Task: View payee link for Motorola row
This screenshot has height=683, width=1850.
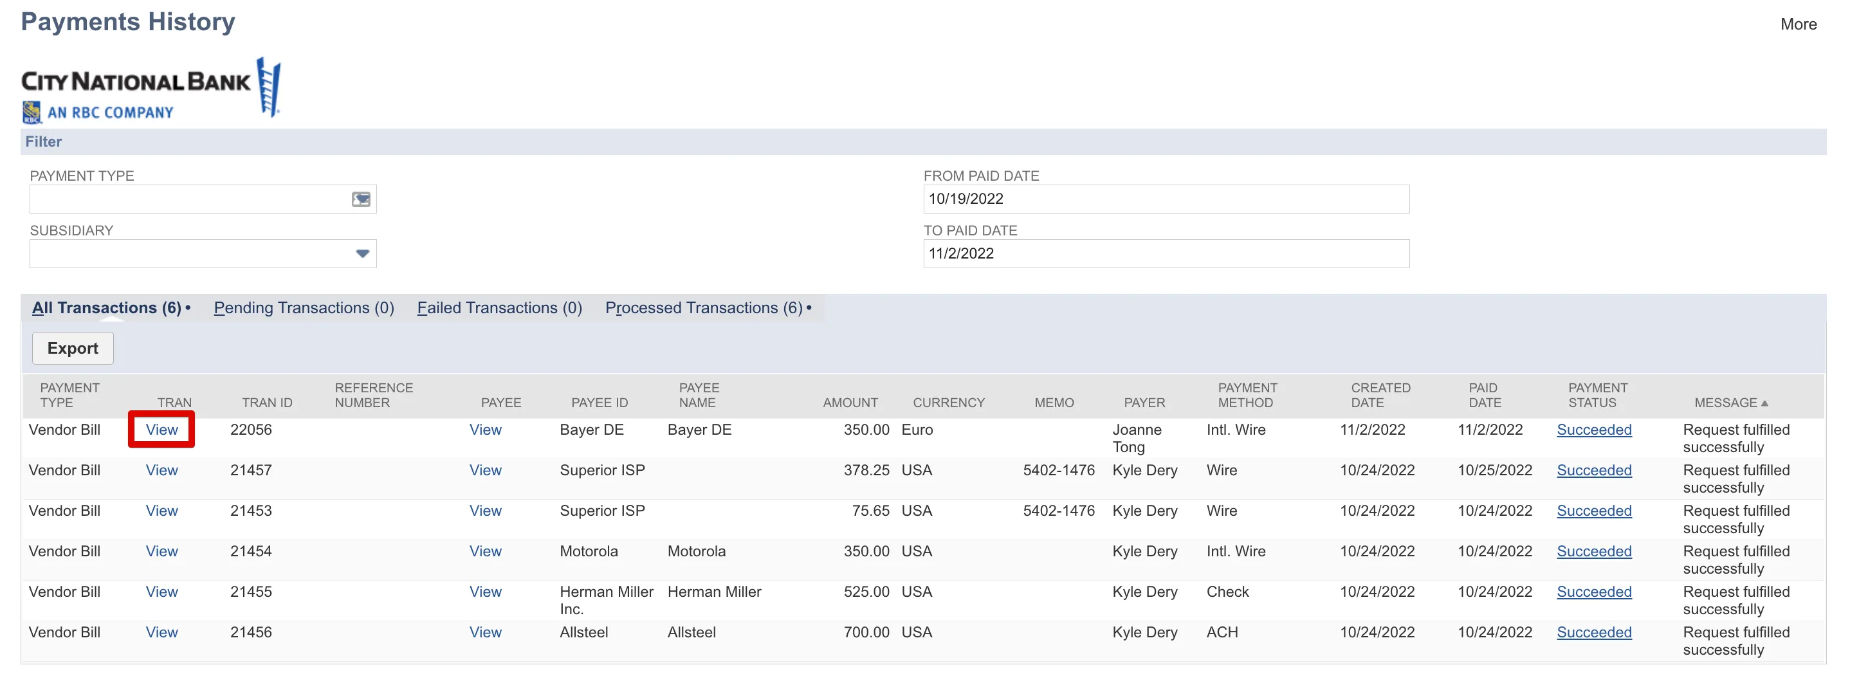Action: click(x=486, y=551)
